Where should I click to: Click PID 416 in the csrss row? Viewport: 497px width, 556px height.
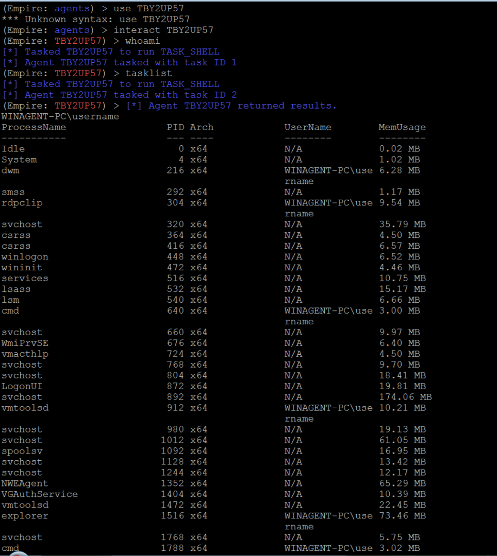[x=175, y=246]
